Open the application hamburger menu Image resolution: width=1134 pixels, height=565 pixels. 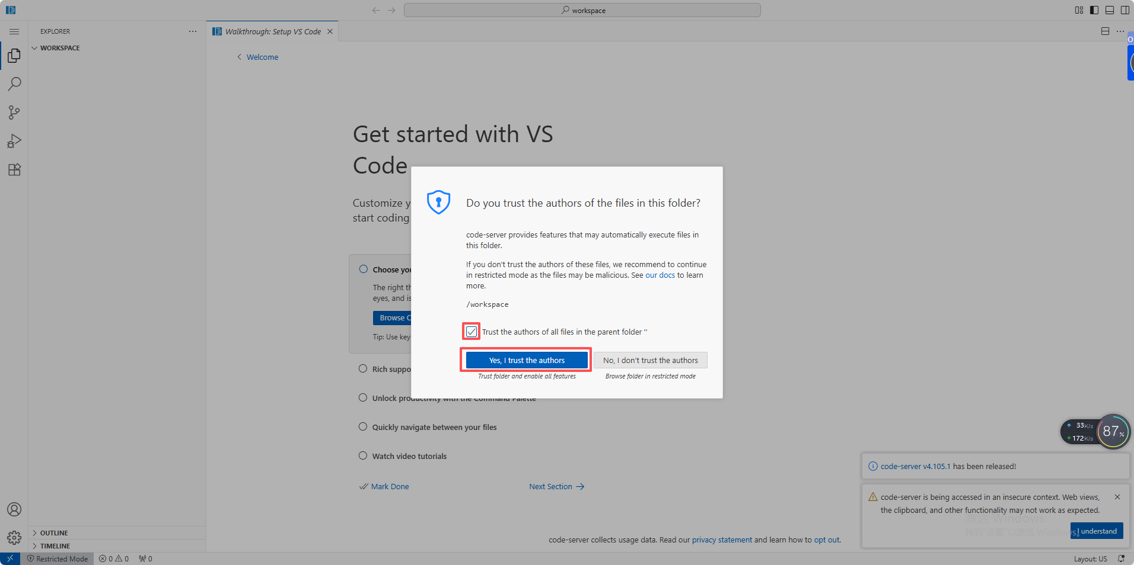pos(14,31)
